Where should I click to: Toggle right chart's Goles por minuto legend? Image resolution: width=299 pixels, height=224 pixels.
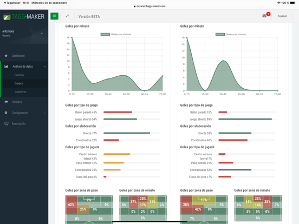coord(231,34)
